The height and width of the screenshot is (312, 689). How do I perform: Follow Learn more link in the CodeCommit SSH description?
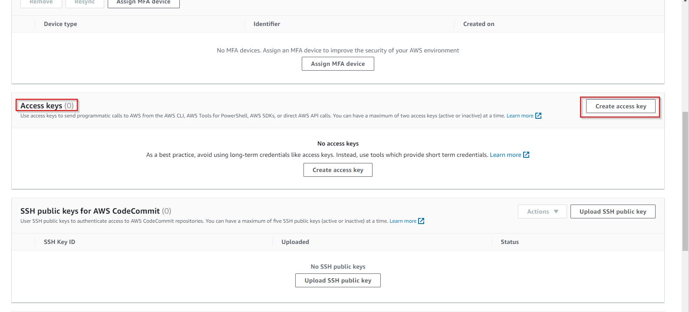point(402,221)
